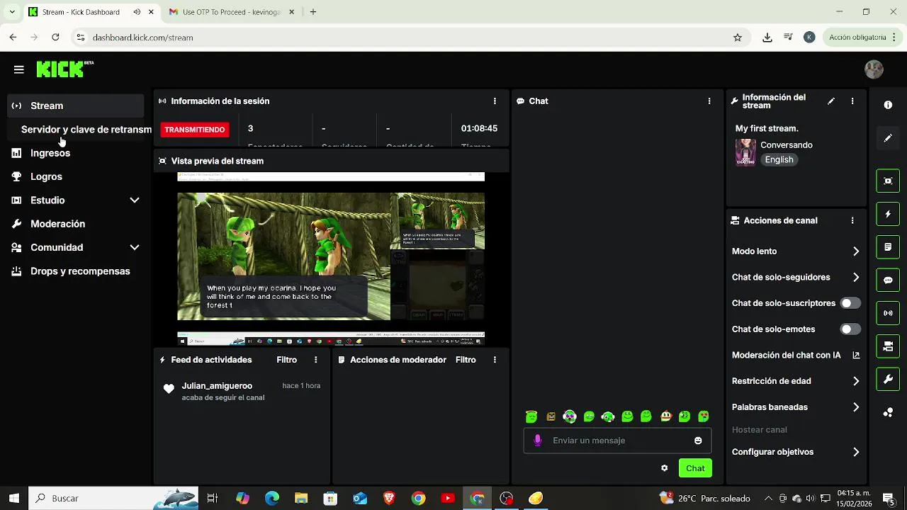Screen dimensions: 907x510
Task: Click the heart icon next to Julian_amigueroo
Action: (169, 389)
